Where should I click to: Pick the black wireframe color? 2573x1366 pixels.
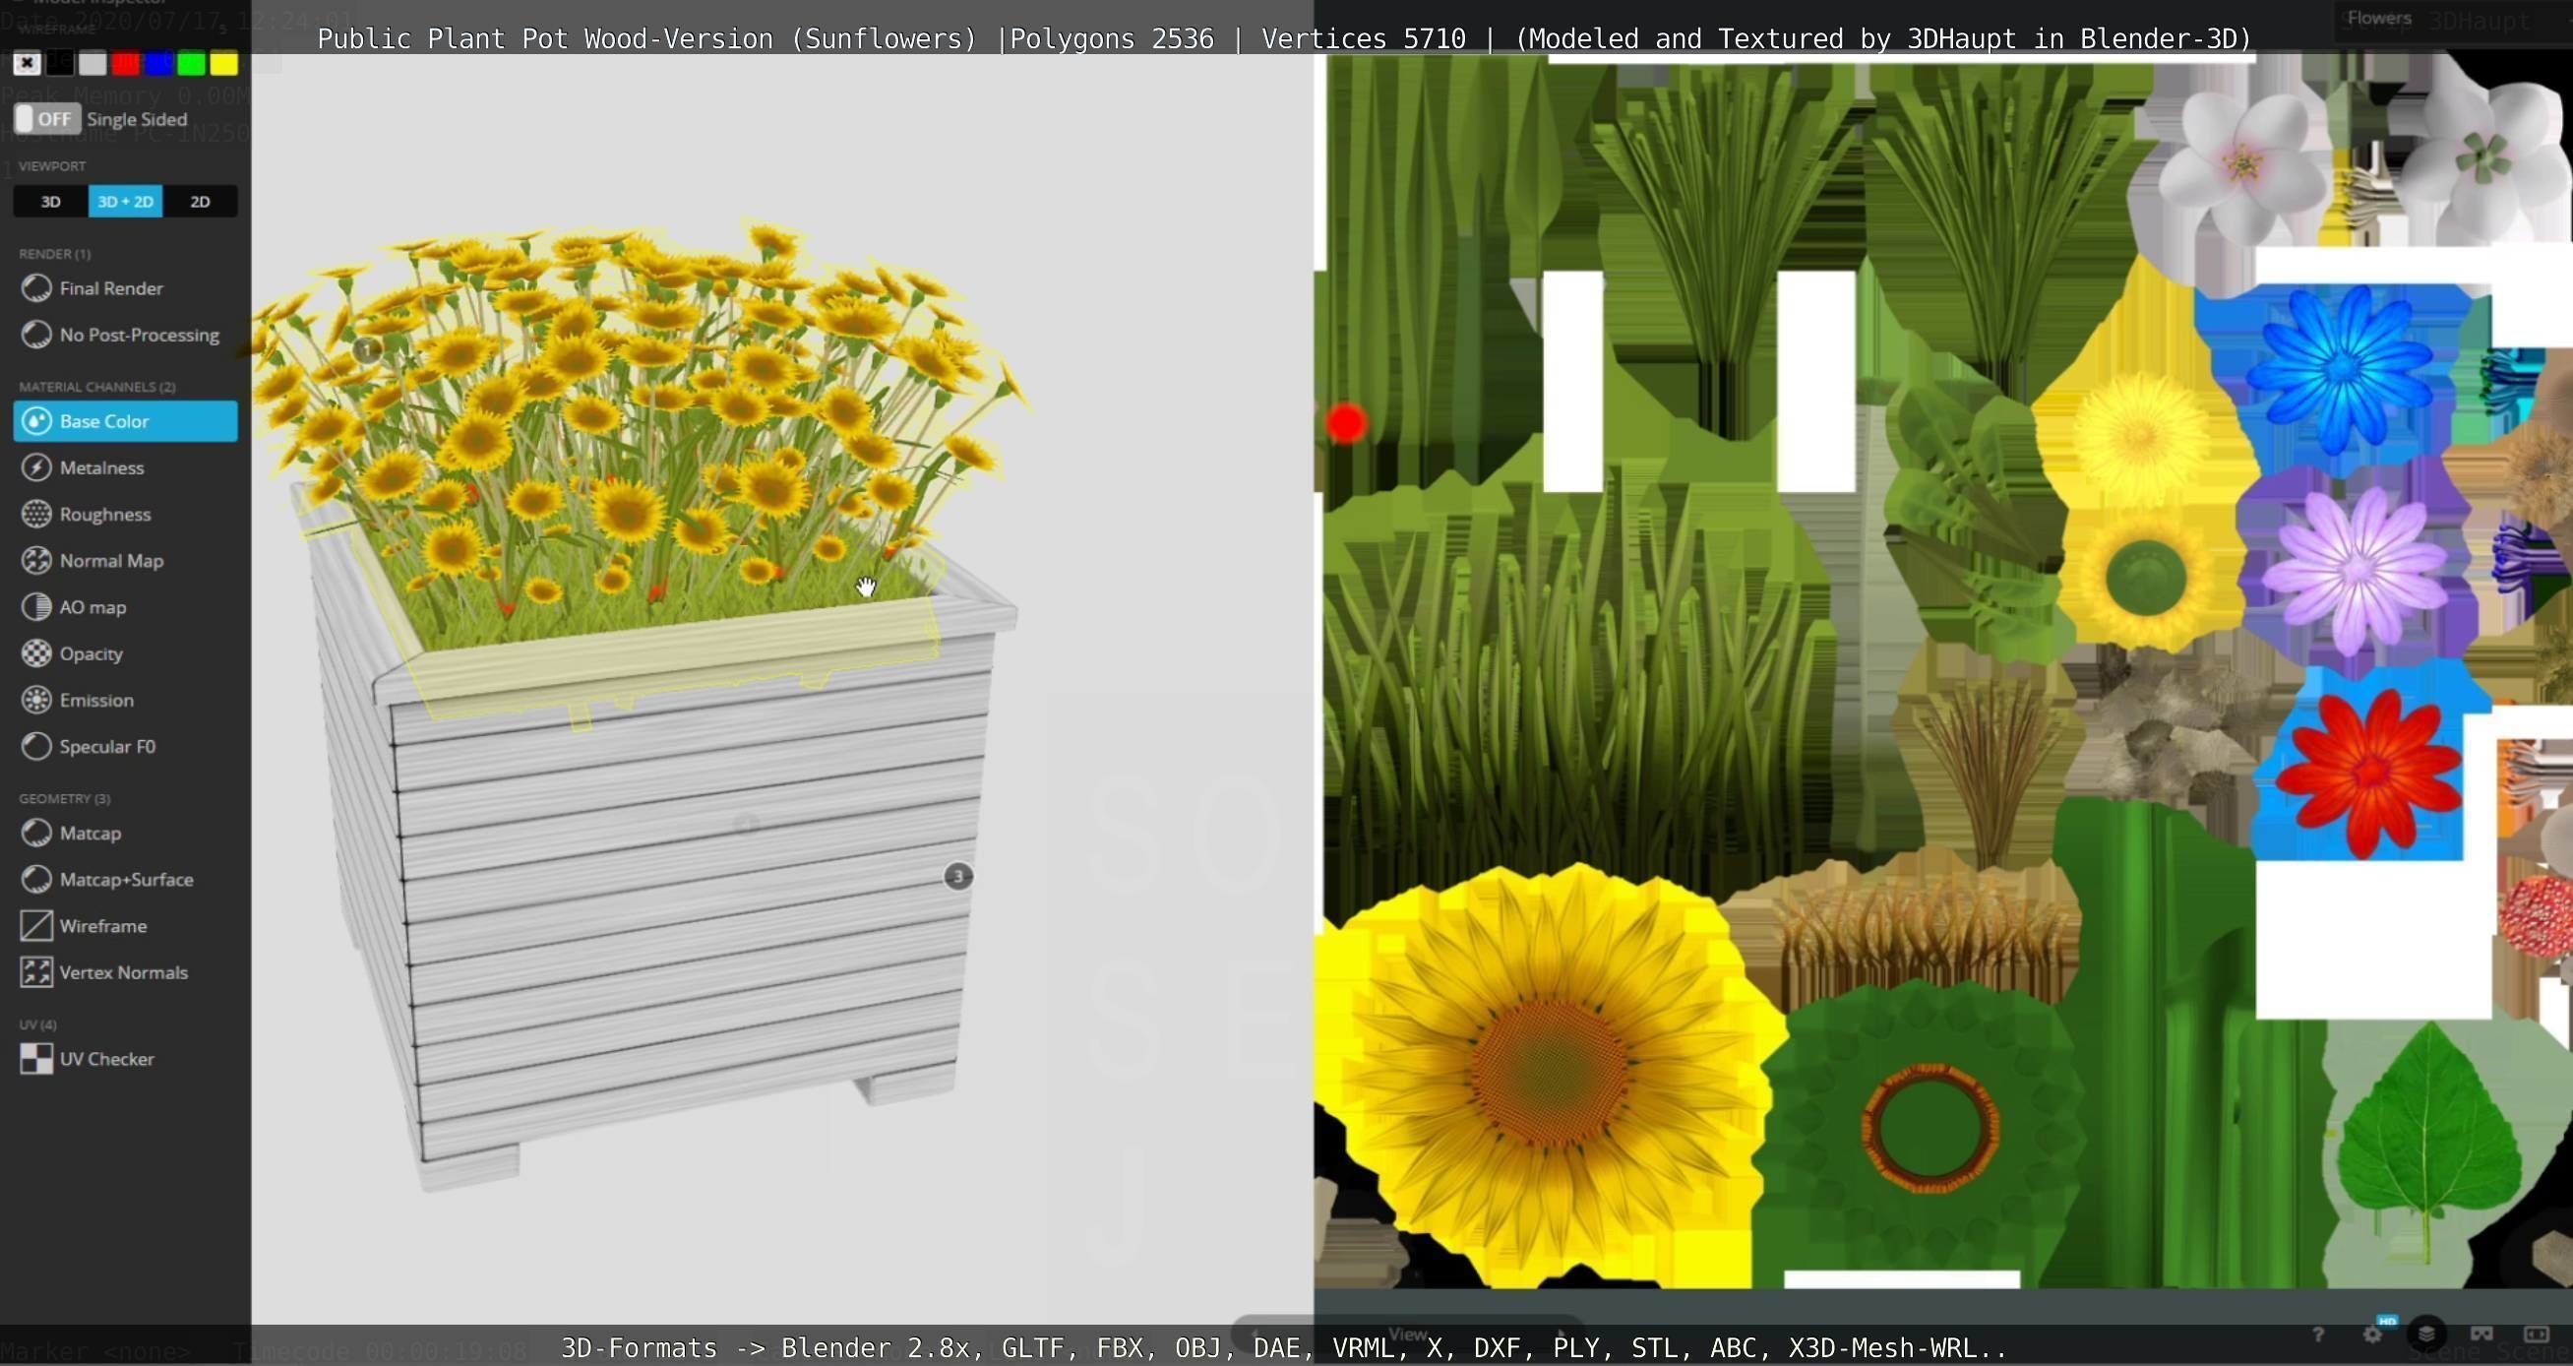point(60,64)
